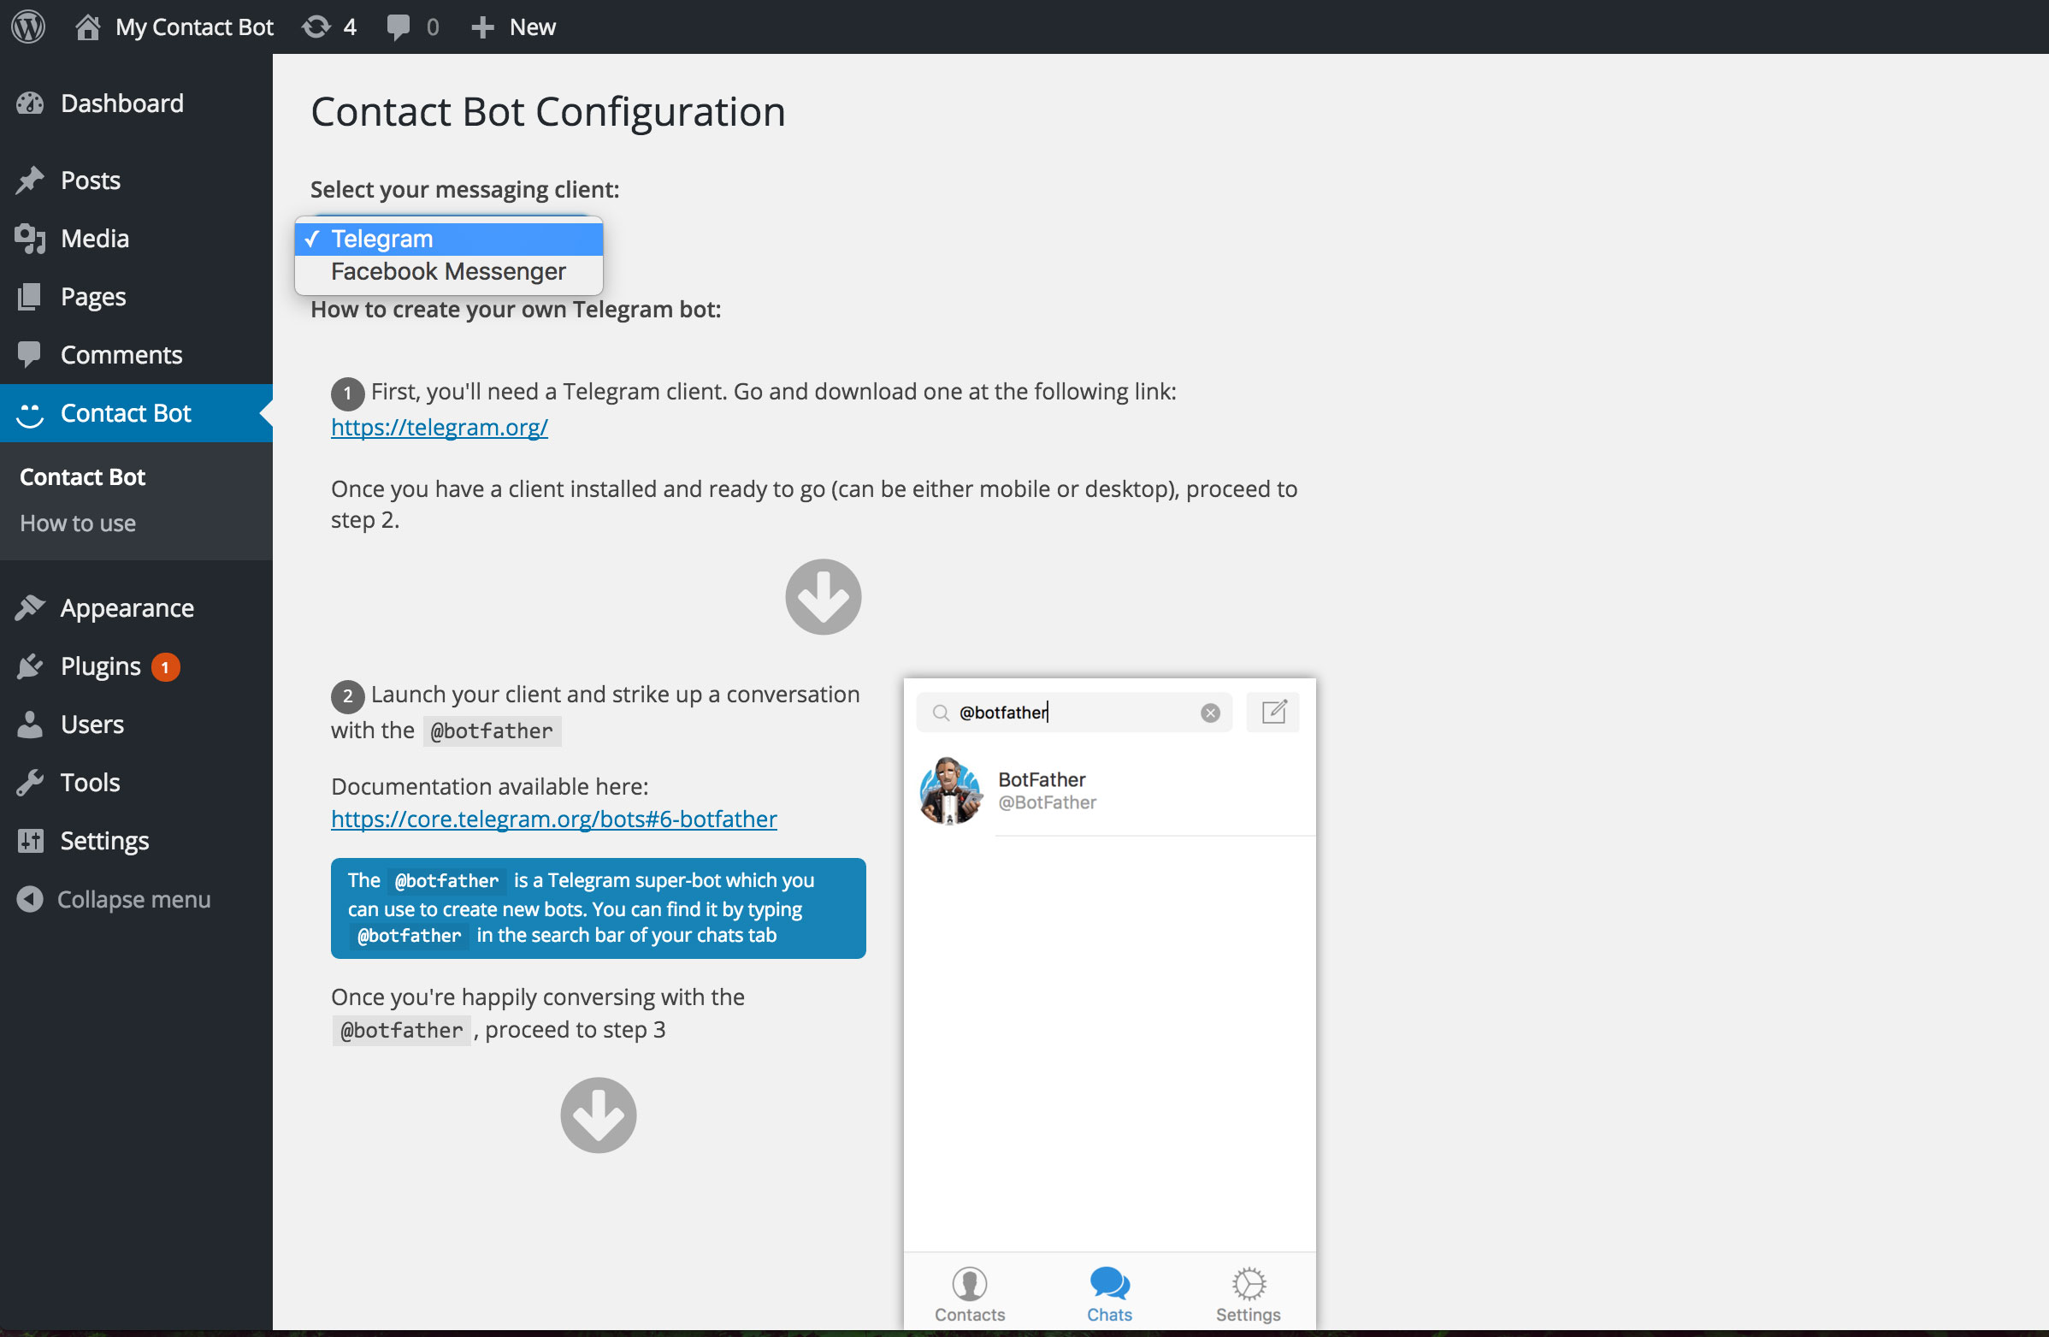Click the down arrow after step 1
This screenshot has width=2049, height=1337.
click(822, 596)
